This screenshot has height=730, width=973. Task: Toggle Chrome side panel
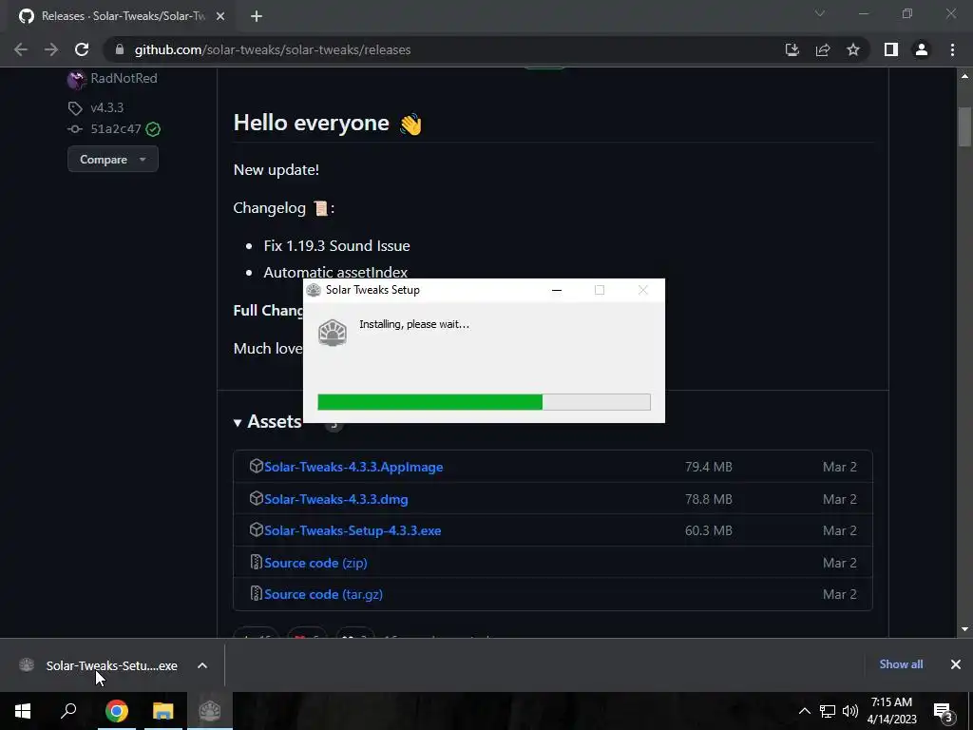click(891, 49)
